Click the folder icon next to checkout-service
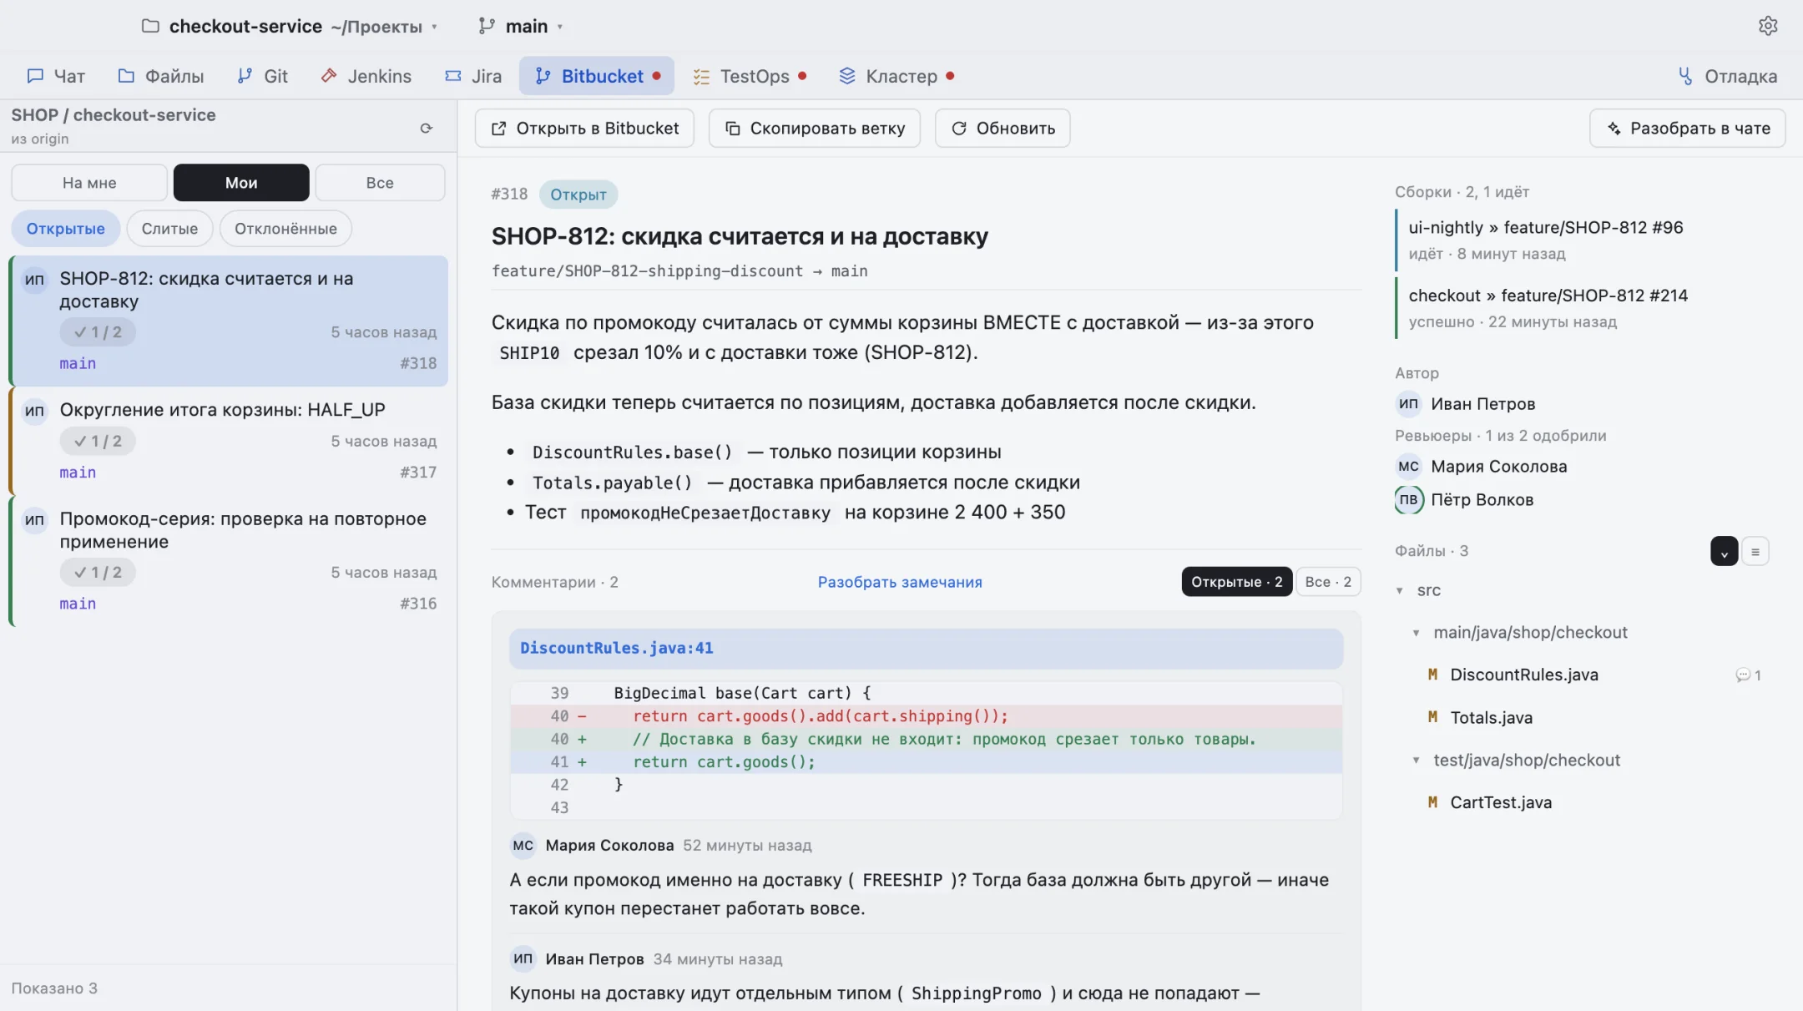The image size is (1803, 1011). point(150,26)
